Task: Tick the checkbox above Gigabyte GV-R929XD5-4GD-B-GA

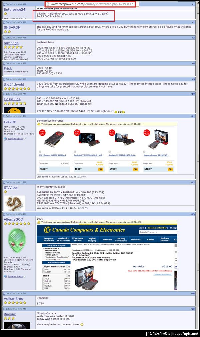Action: point(110,152)
